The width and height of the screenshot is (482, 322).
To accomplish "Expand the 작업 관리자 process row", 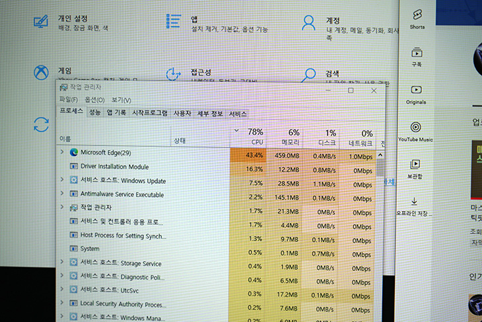I will 62,206.
